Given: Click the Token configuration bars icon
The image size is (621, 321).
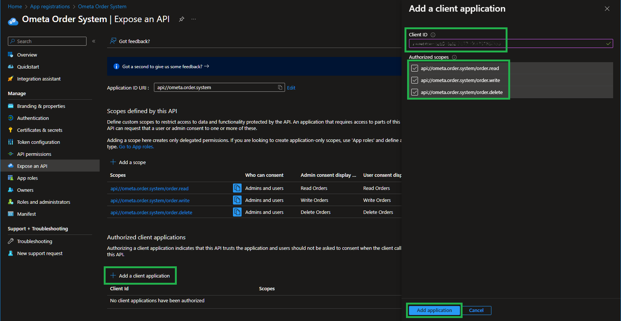Looking at the screenshot, I should (10, 142).
